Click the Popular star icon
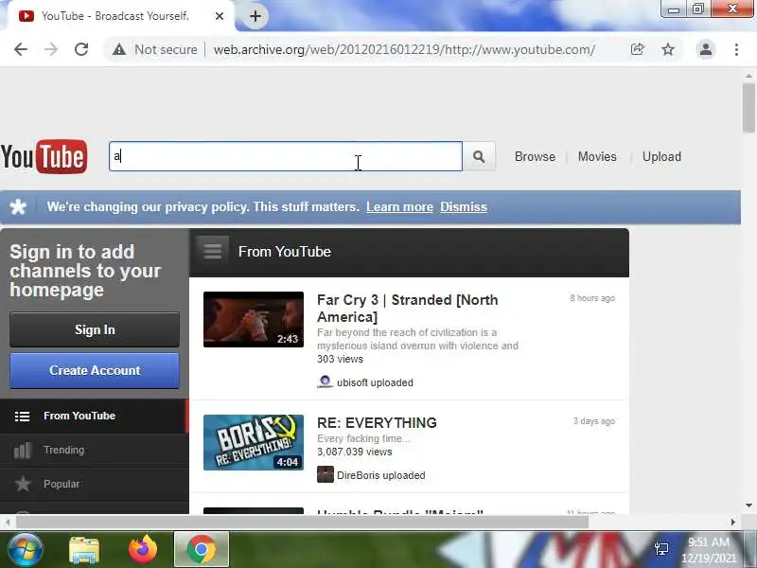This screenshot has width=757, height=568. click(23, 484)
